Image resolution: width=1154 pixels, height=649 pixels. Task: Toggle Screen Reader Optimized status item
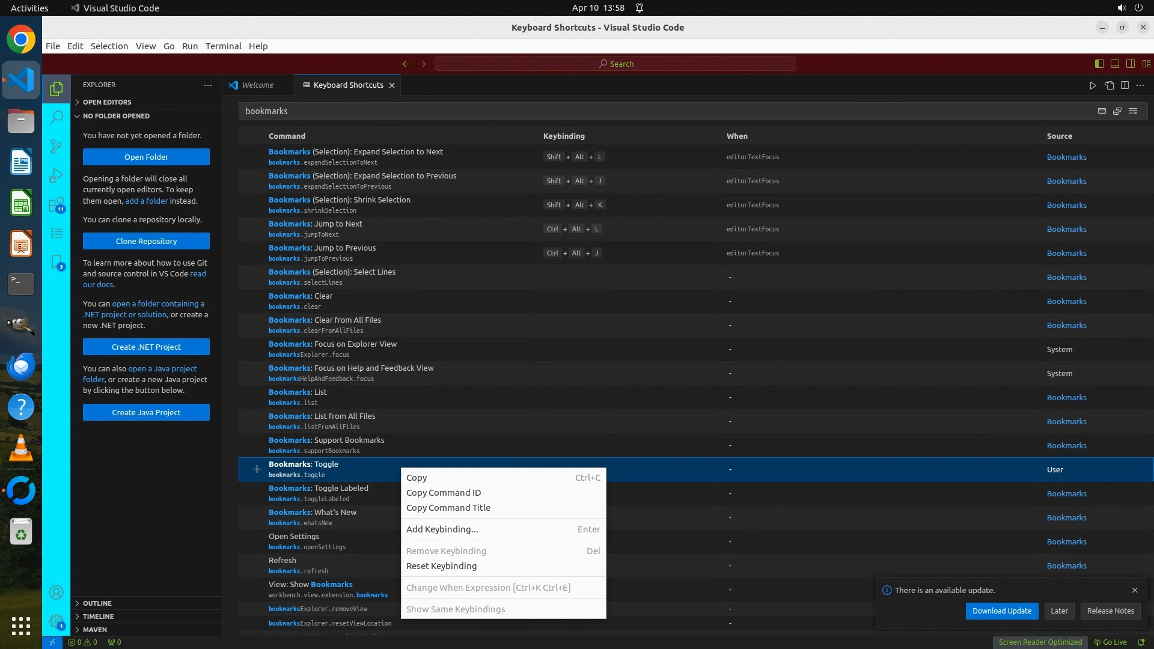click(1040, 642)
